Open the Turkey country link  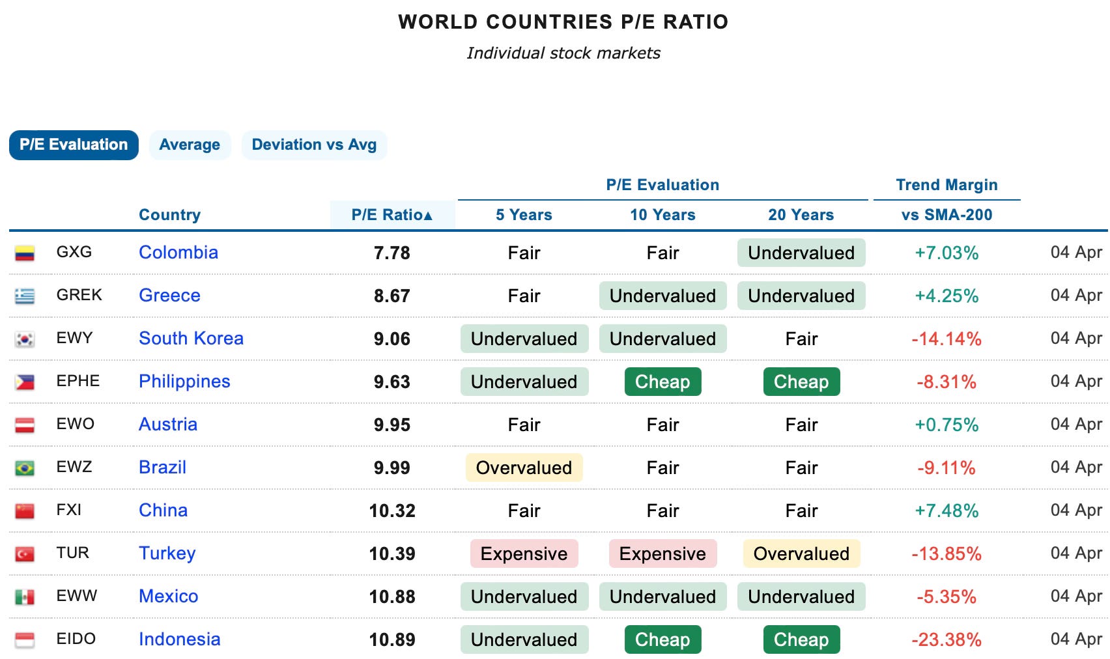pyautogui.click(x=167, y=554)
